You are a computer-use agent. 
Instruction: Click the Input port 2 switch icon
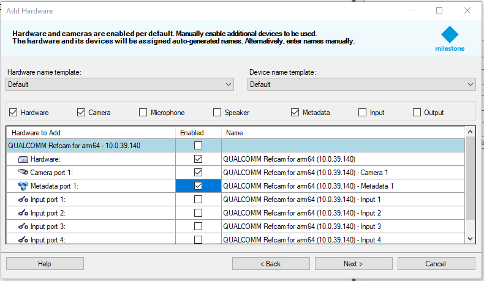(x=23, y=213)
